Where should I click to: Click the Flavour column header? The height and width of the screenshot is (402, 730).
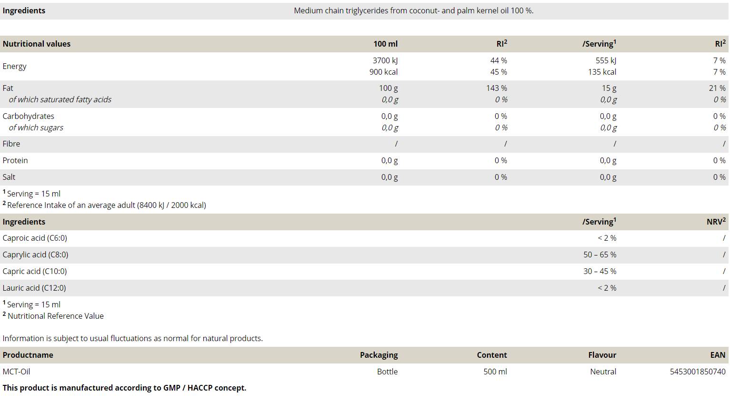pos(602,355)
